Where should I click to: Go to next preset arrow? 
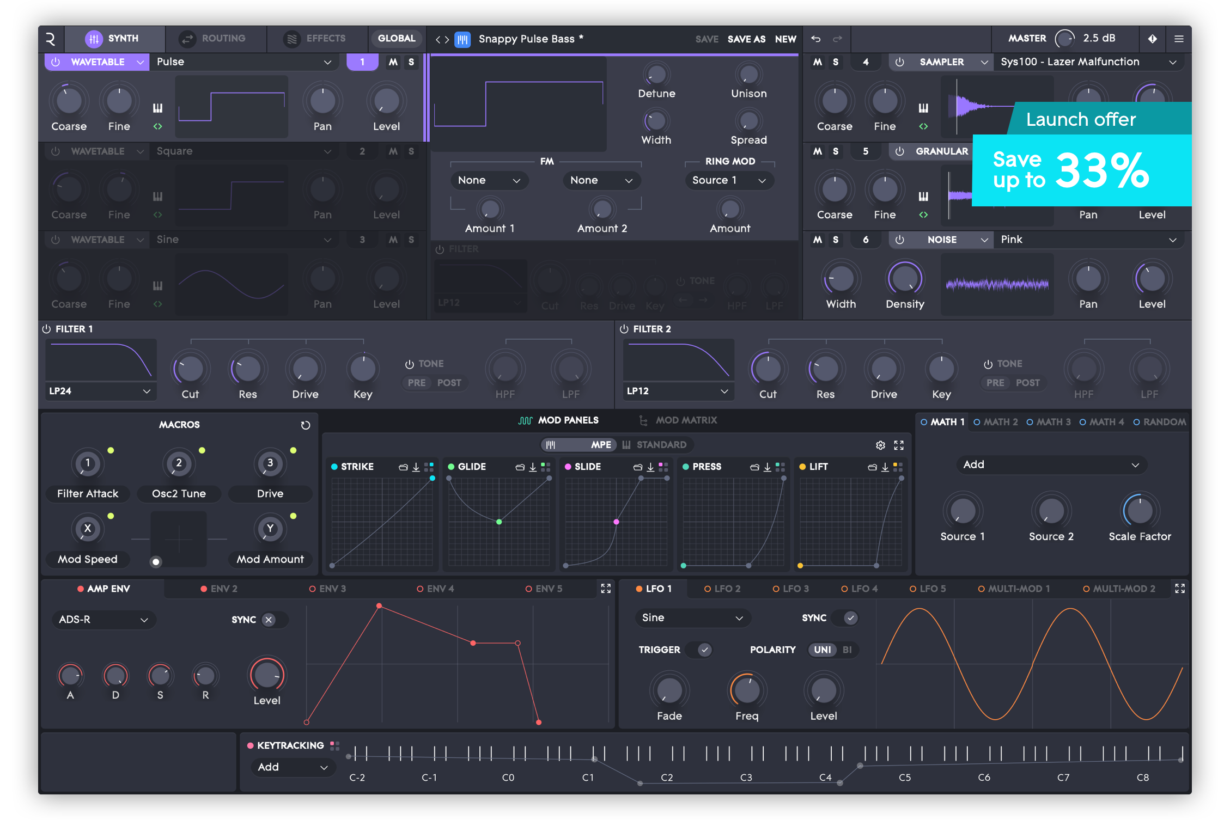click(447, 39)
